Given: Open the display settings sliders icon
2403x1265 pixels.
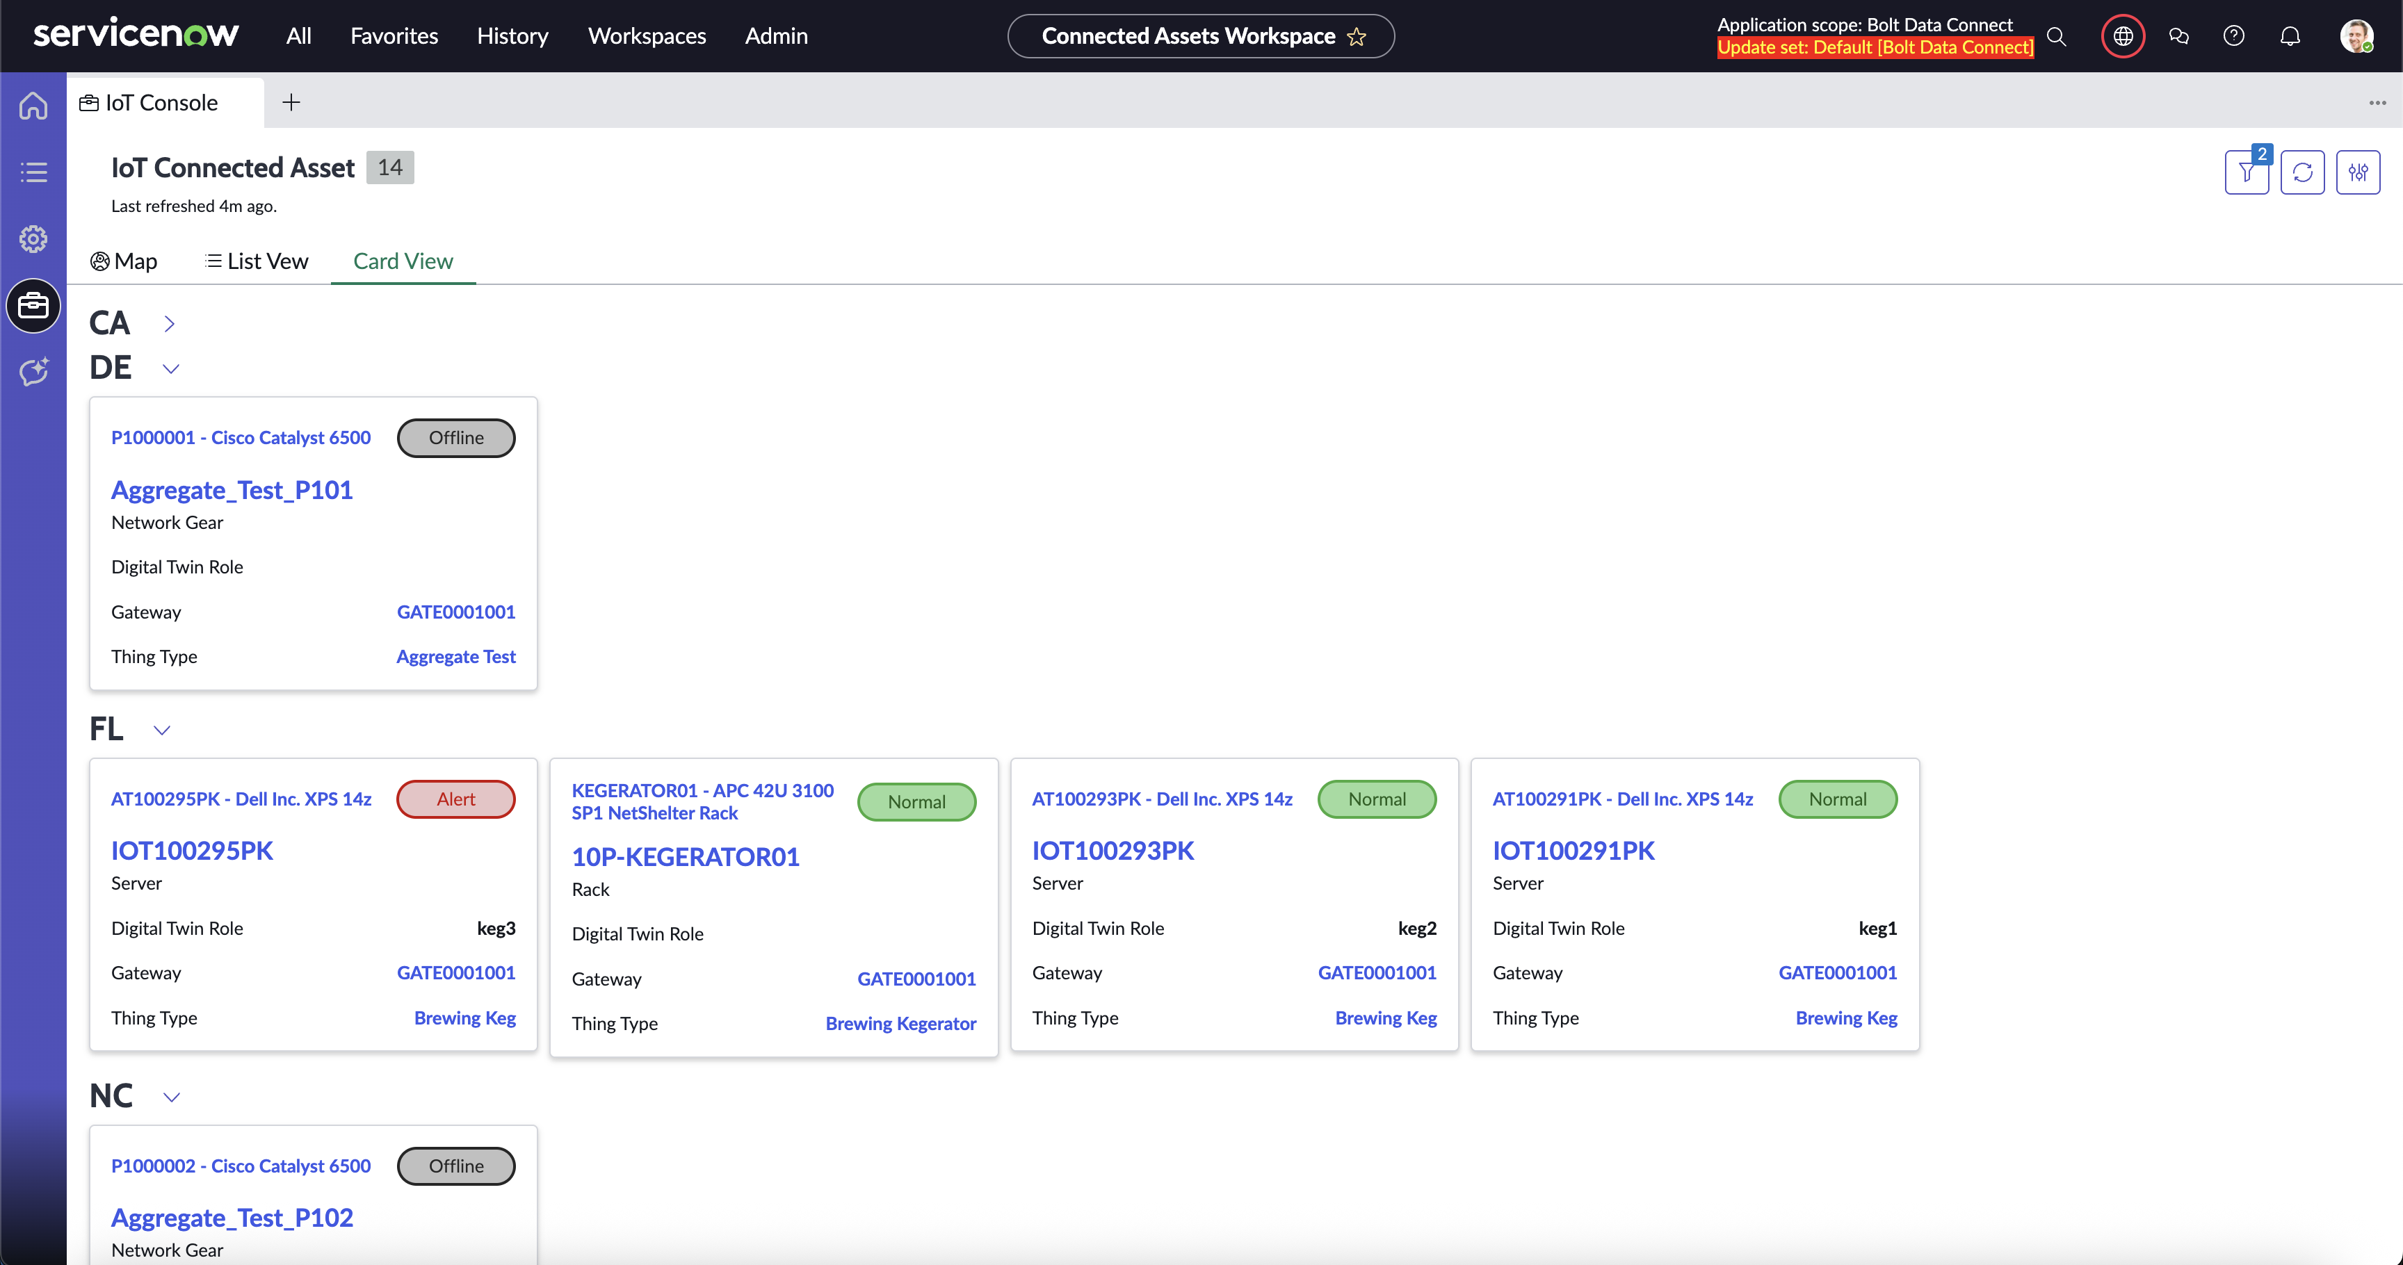Looking at the screenshot, I should pyautogui.click(x=2358, y=172).
